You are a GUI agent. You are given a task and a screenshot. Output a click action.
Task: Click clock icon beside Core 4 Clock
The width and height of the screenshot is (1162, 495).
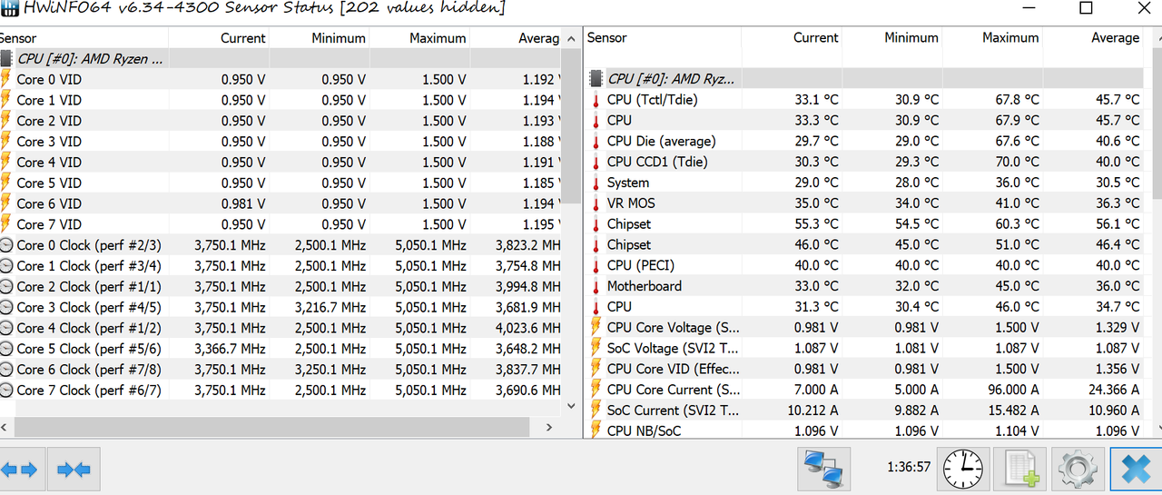pyautogui.click(x=6, y=329)
